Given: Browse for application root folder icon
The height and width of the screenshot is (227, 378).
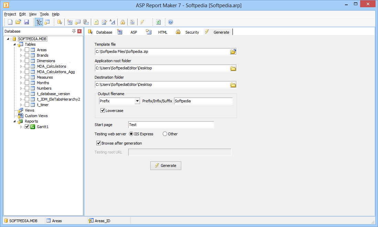Looking at the screenshot, I should (x=233, y=68).
